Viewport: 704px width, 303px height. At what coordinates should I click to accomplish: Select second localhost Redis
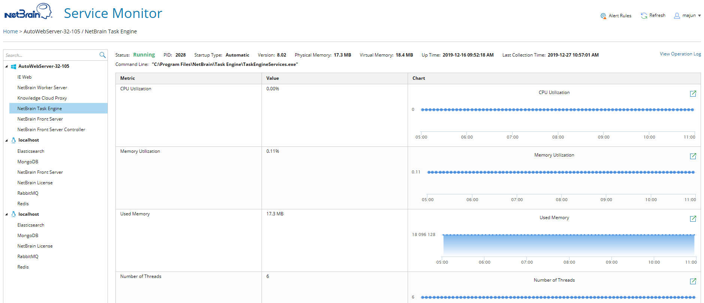[23, 267]
